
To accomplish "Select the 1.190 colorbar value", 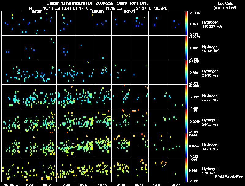I will (x=194, y=48).
